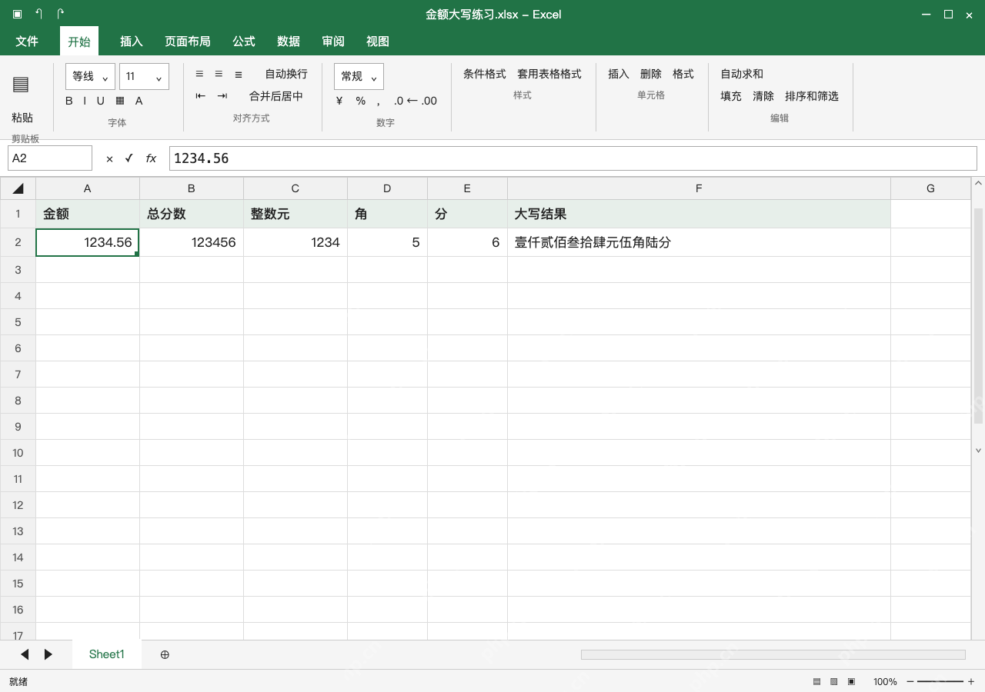
Task: Toggle italic formatting
Action: [84, 101]
